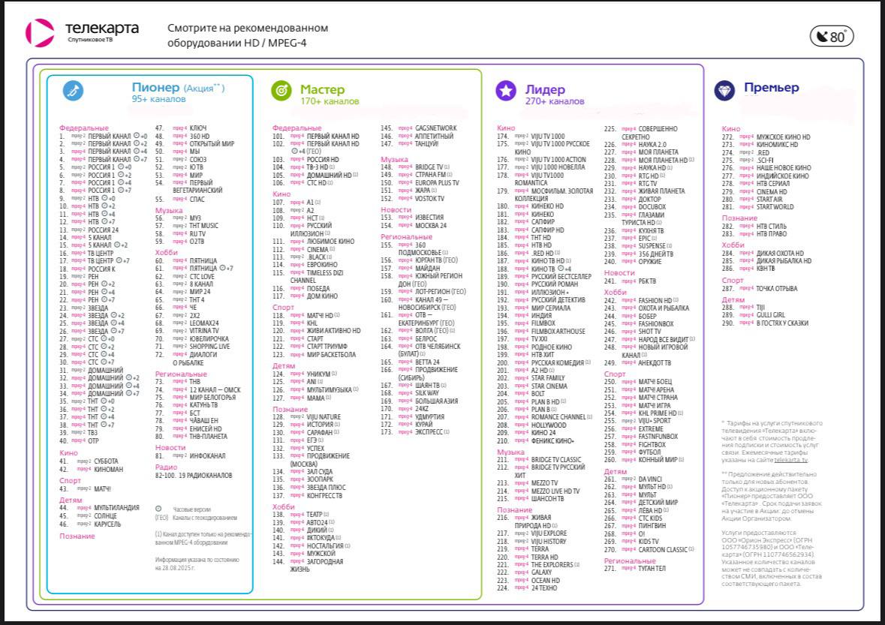The width and height of the screenshot is (885, 625).
Task: Click channel ИНФОКАНАЛ
Action: (208, 455)
